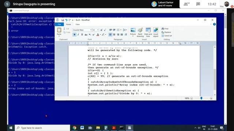Click Replace in the Editing group

point(166,32)
